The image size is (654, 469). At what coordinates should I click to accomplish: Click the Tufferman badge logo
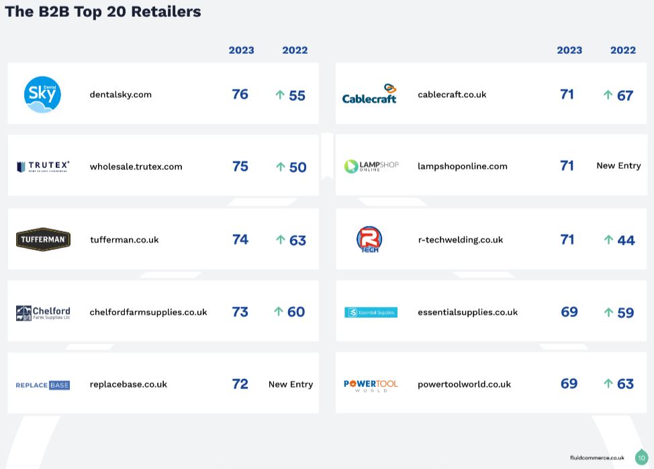click(x=43, y=239)
